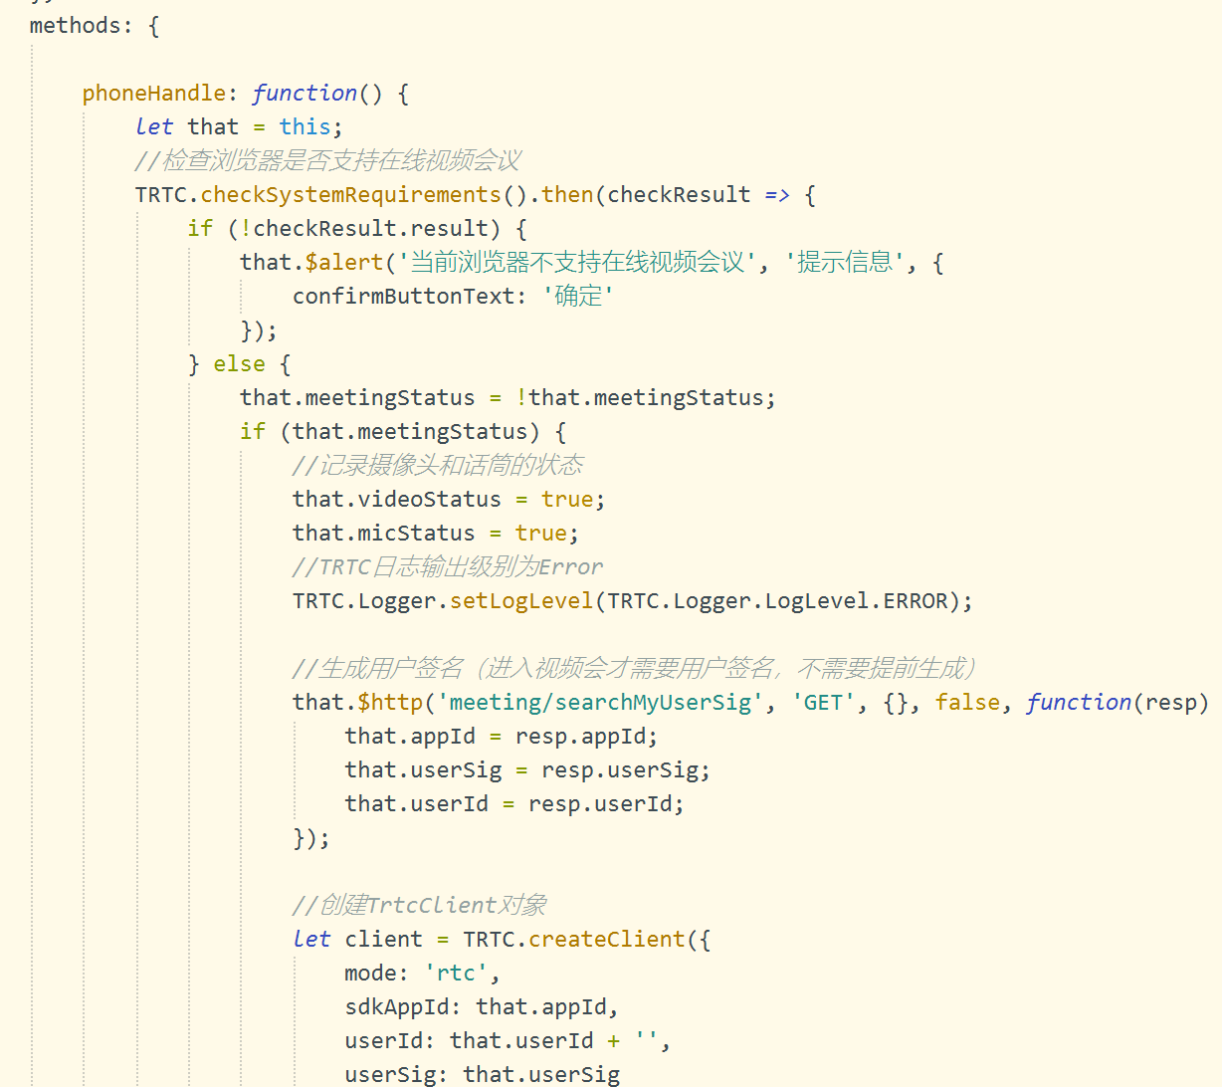Click 'that.userId = resp.userId;' line
The image size is (1222, 1087).
514,804
